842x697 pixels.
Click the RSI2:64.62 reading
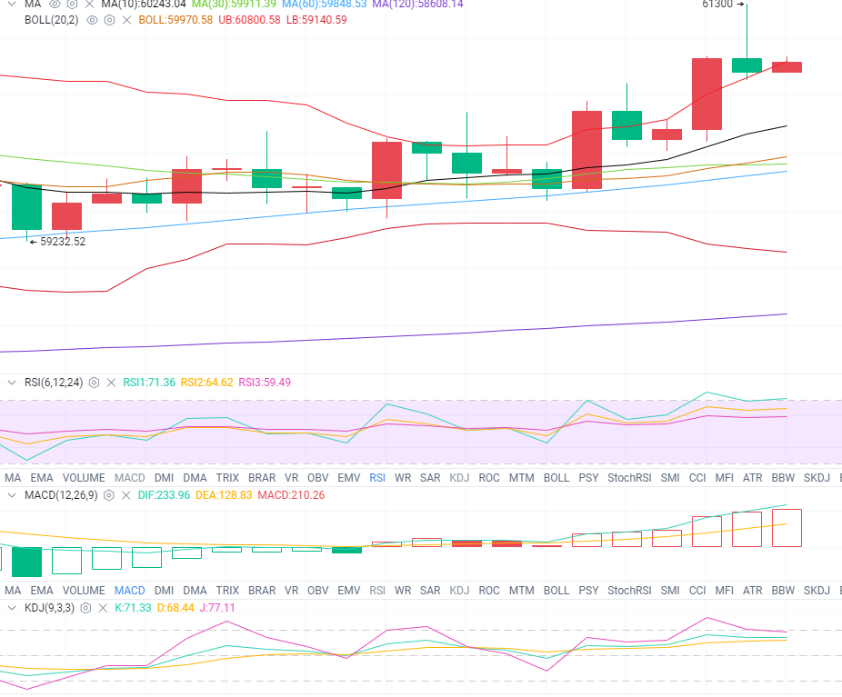[x=206, y=383]
